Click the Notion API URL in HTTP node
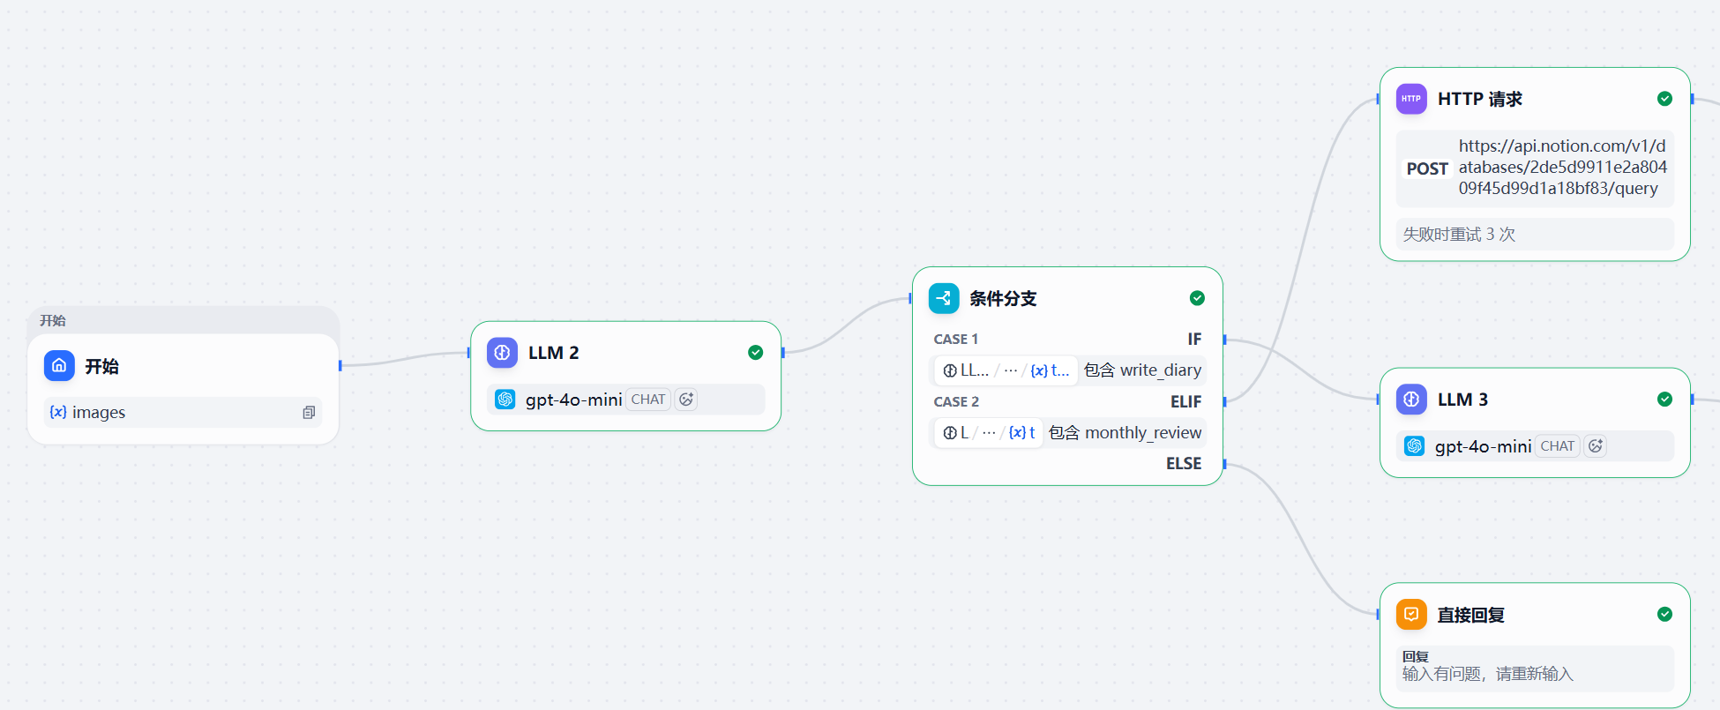 [x=1561, y=168]
